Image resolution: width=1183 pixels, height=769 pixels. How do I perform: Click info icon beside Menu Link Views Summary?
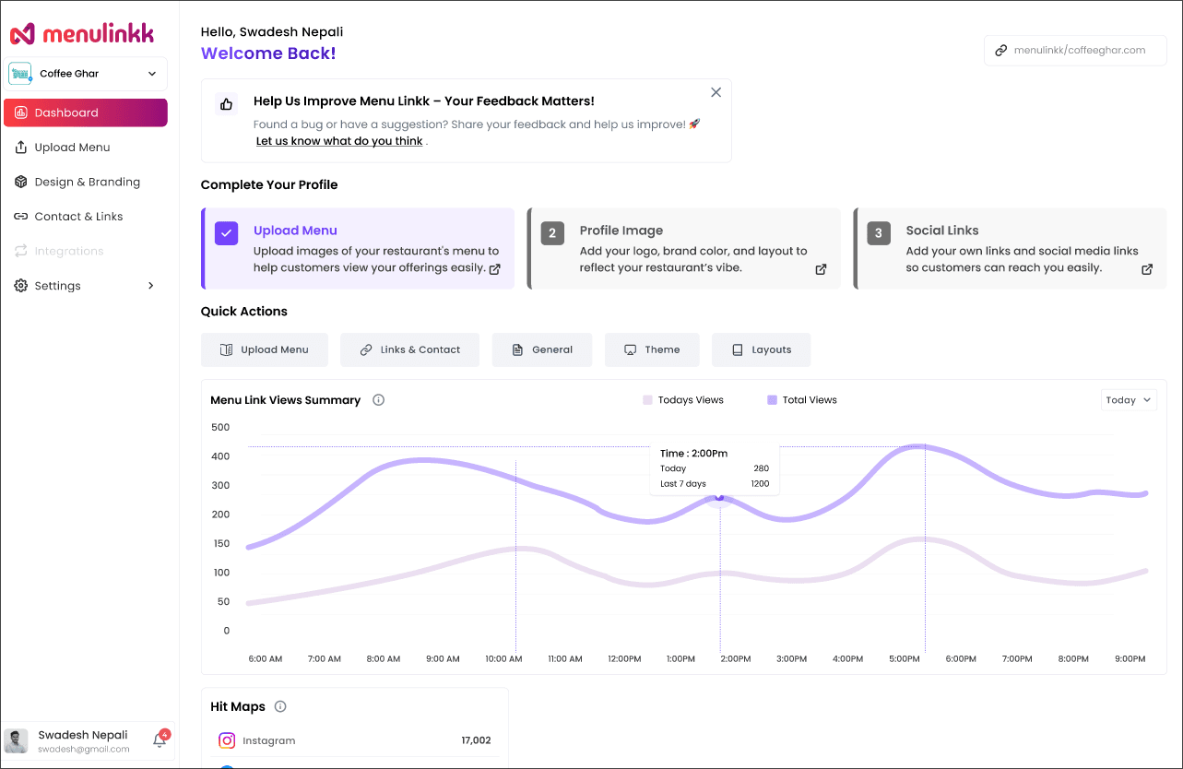pos(378,400)
